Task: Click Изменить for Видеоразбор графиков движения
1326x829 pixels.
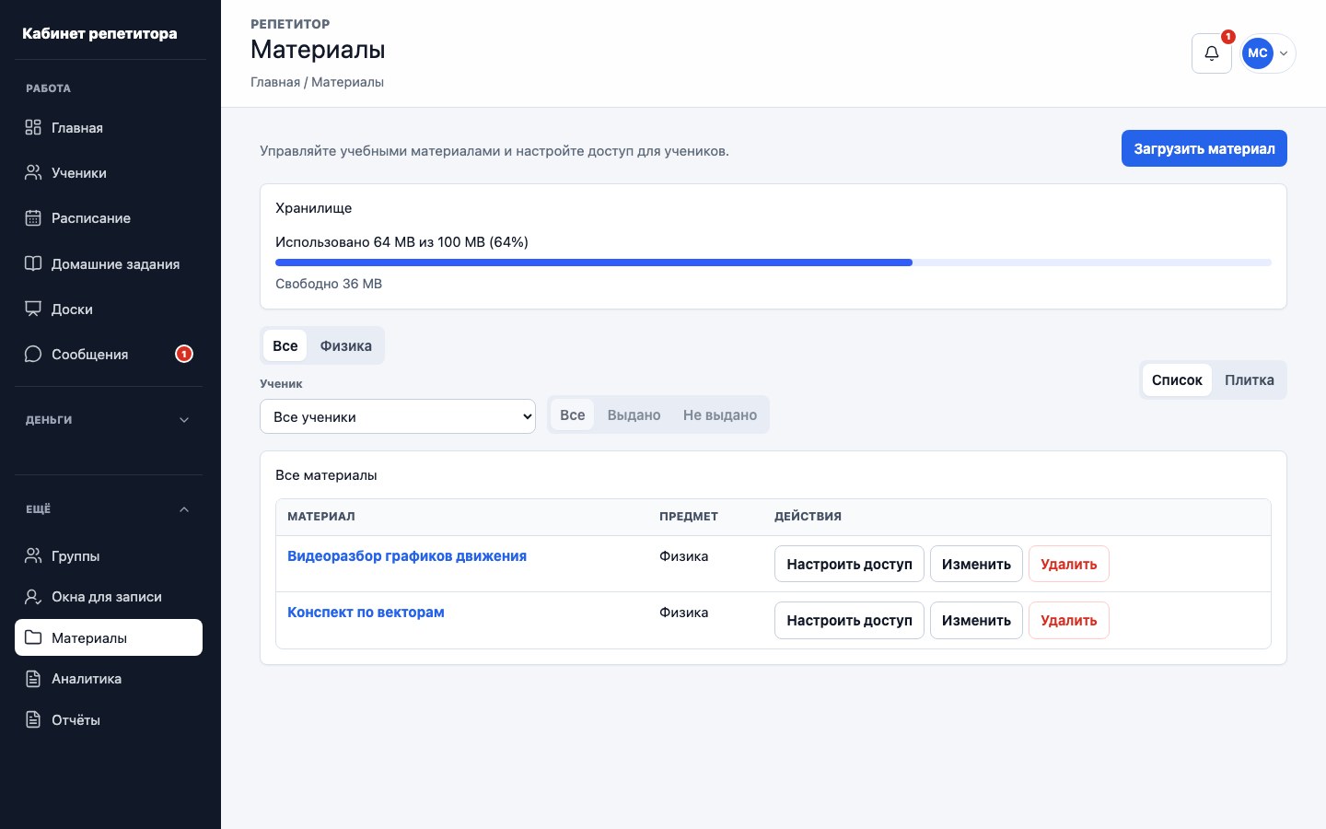Action: tap(976, 564)
